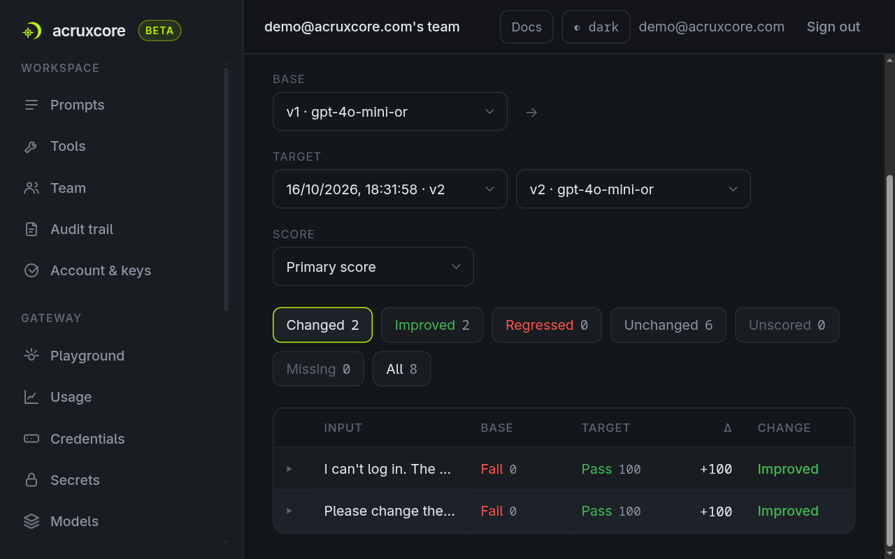895x559 pixels.
Task: Click the Team people icon
Action: point(31,188)
